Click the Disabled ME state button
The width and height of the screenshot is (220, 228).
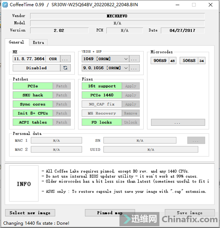[x=36, y=68]
